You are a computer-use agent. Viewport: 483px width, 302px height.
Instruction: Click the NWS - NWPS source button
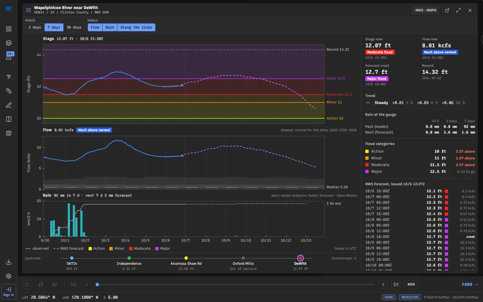point(426,10)
